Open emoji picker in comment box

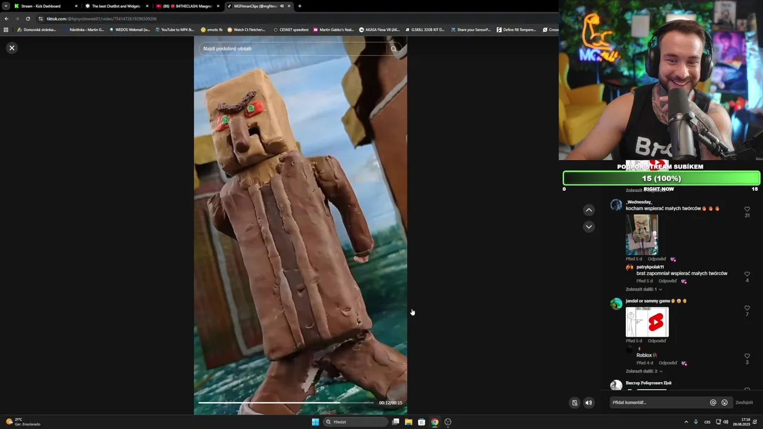[724, 403]
